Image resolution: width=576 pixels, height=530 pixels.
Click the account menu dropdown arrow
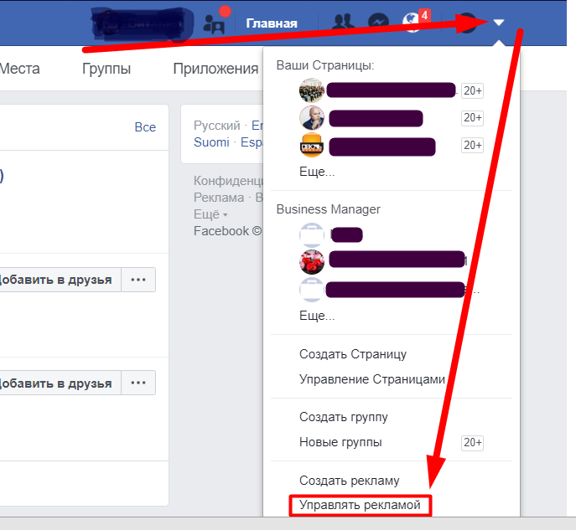coord(499,23)
